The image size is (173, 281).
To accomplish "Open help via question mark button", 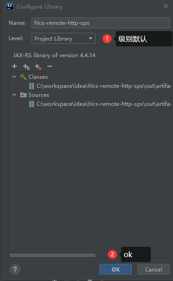I will (15, 269).
